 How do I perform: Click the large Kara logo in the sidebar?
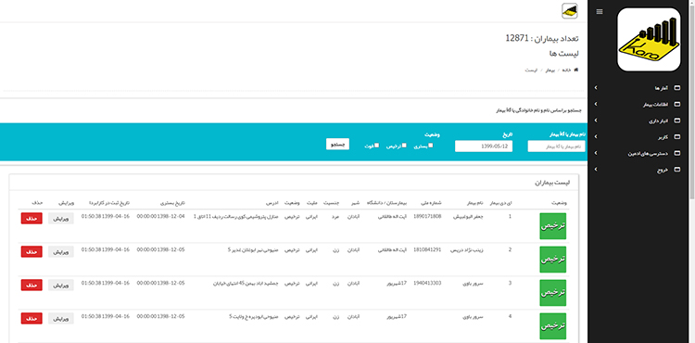pos(649,40)
